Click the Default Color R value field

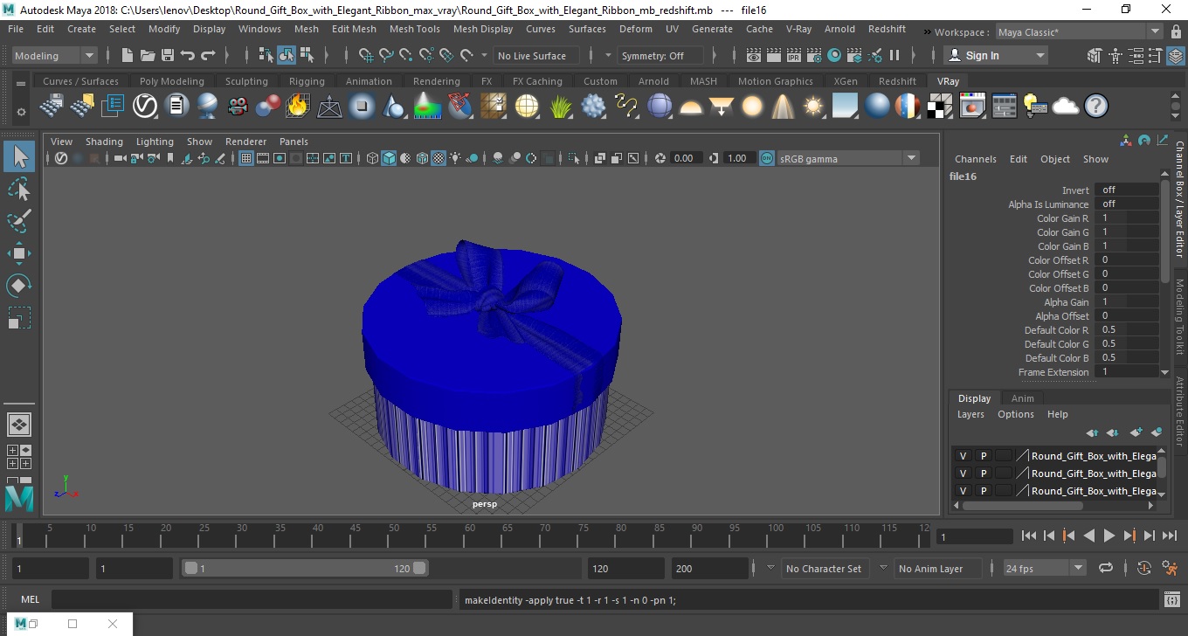tap(1127, 329)
